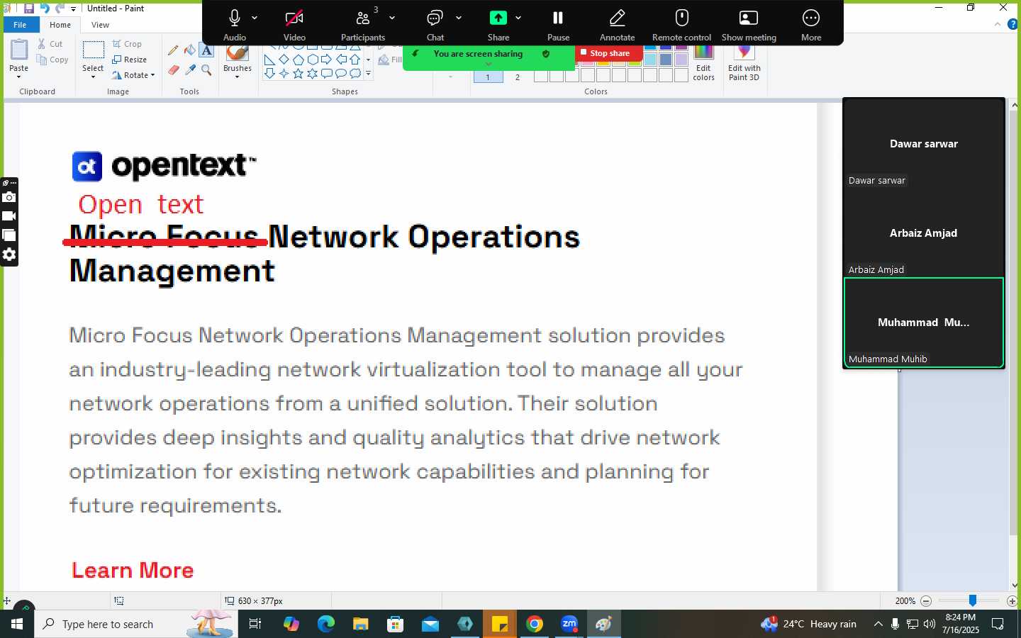Open Zoom Annotate tool

[x=617, y=24]
